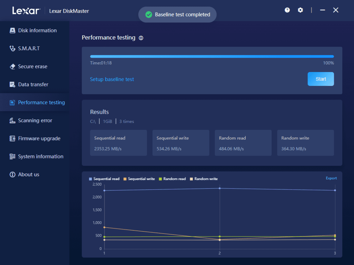The image size is (354, 265).
Task: Toggle Random read legend swatch
Action: [x=160, y=179]
